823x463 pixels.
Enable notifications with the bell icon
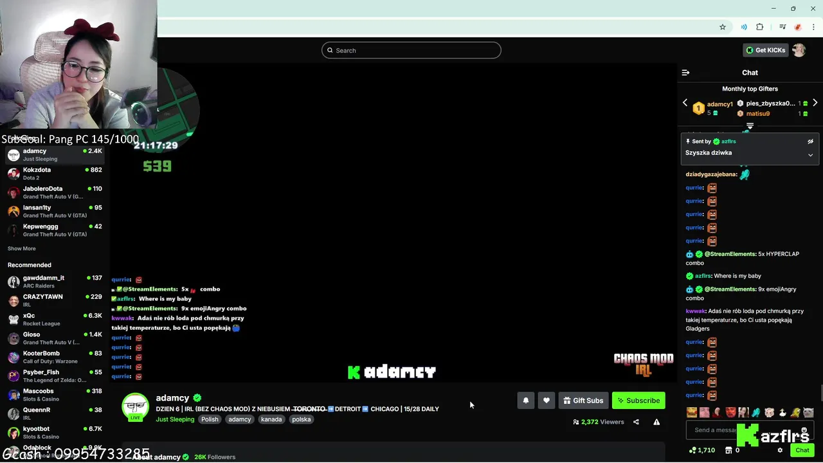click(x=525, y=401)
